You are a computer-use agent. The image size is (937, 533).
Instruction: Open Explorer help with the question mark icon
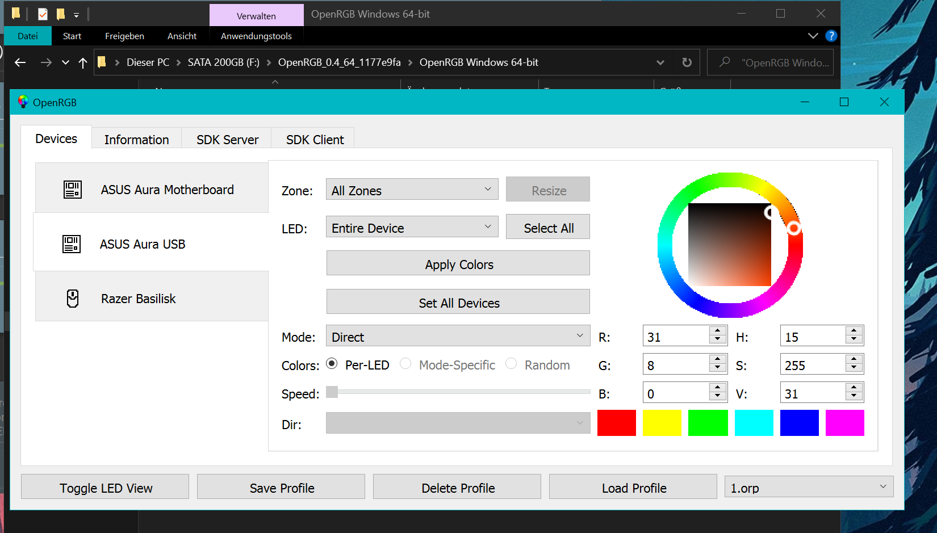pos(831,36)
